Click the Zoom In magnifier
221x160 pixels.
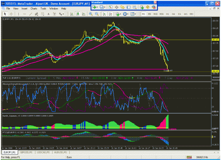click(x=91, y=14)
